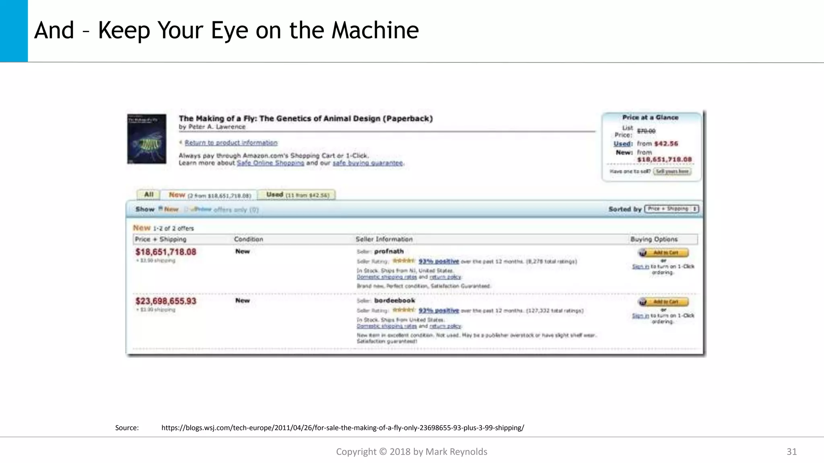Image resolution: width=824 pixels, height=463 pixels.
Task: Open the Safe Online Shopping link
Action: point(270,163)
